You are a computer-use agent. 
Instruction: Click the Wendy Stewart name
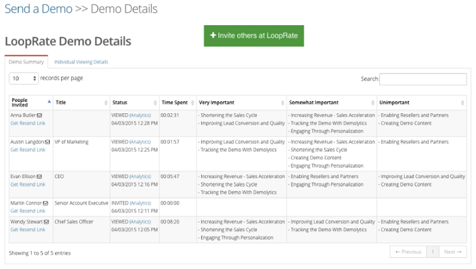tap(27, 222)
